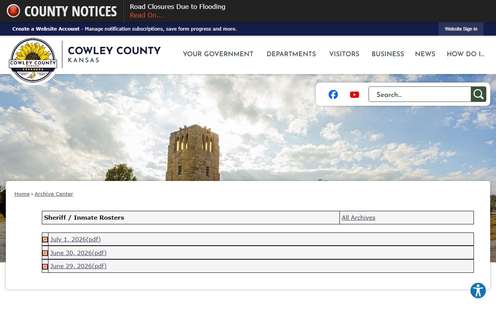Open the June 29, 2026 inmate roster PDF

pyautogui.click(x=78, y=266)
